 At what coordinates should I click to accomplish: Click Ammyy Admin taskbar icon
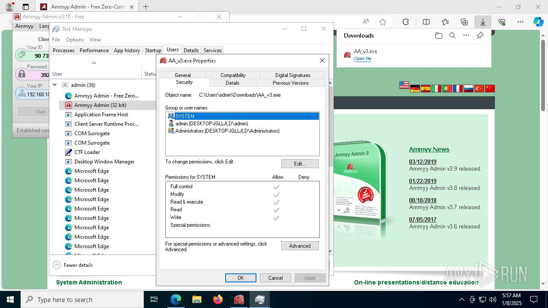tap(239, 299)
